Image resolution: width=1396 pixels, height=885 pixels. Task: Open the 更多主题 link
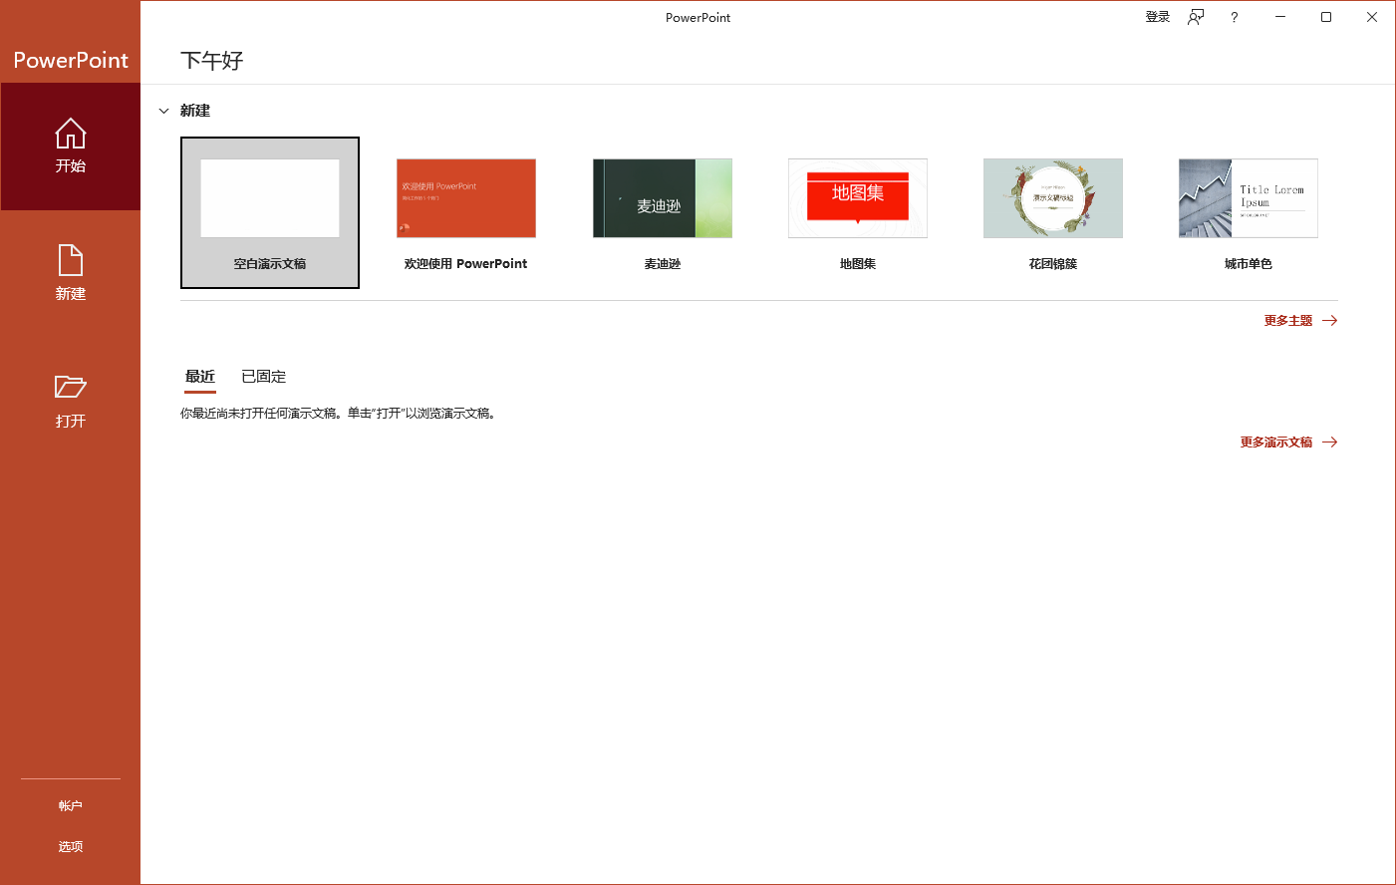[x=1287, y=321]
